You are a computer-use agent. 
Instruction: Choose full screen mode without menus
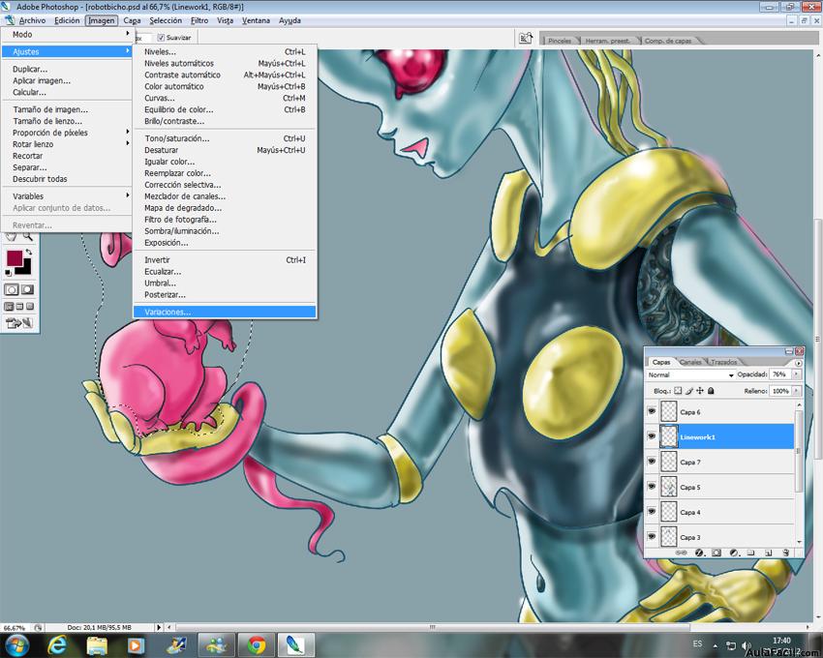point(30,307)
